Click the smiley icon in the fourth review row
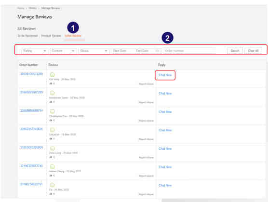 click(53, 130)
